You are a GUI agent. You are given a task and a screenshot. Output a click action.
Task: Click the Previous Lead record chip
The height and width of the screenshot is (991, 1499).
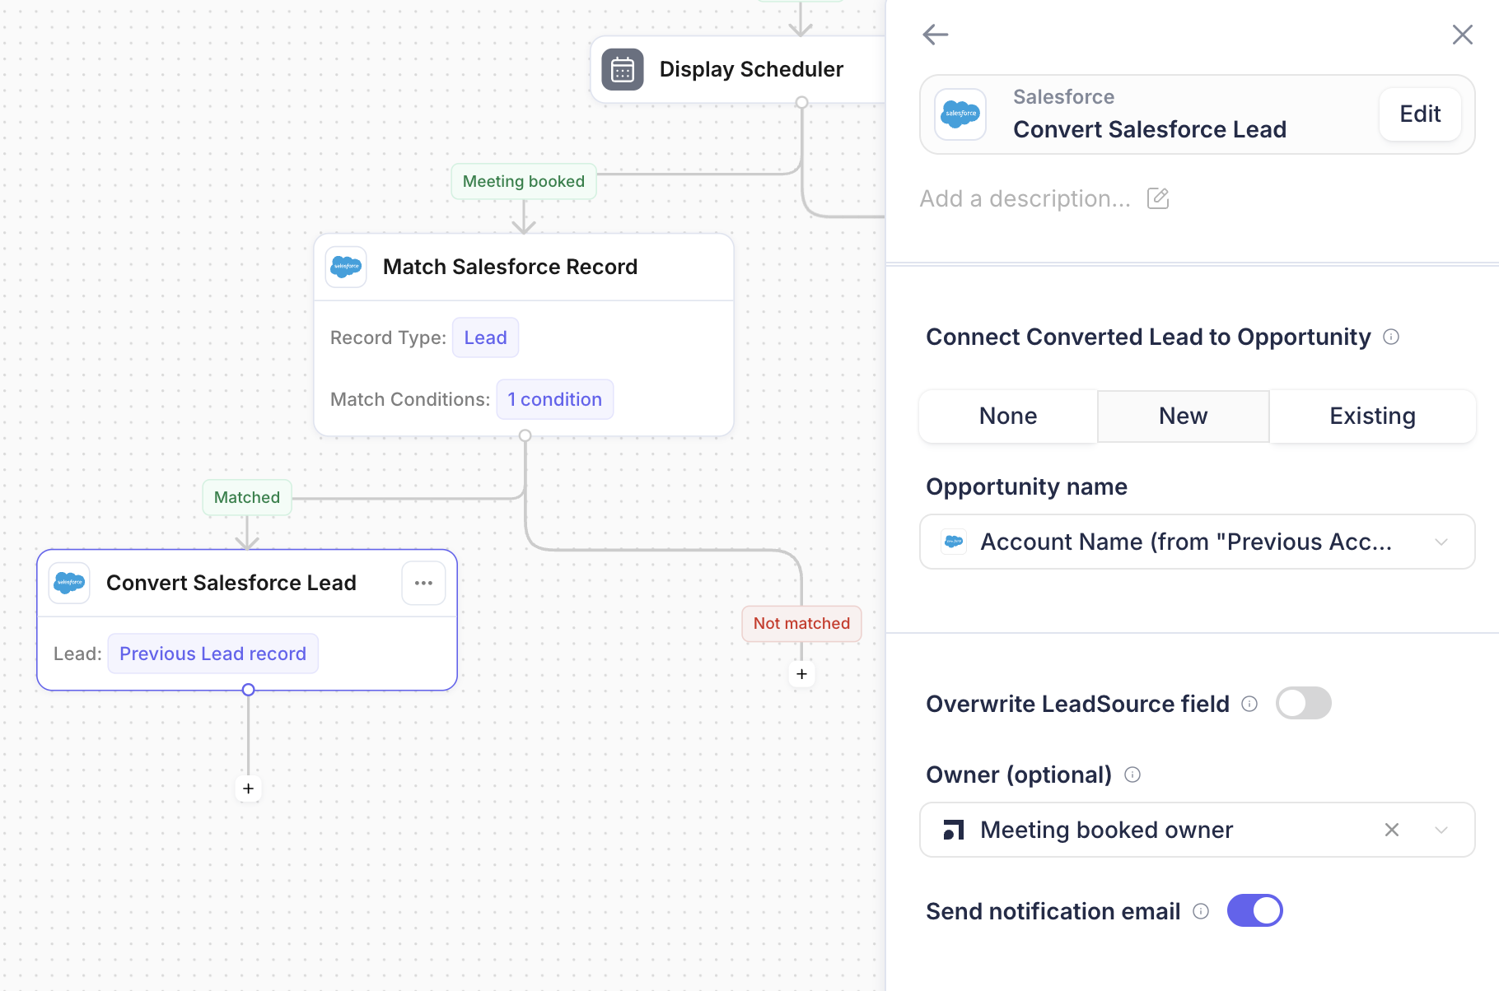point(212,654)
